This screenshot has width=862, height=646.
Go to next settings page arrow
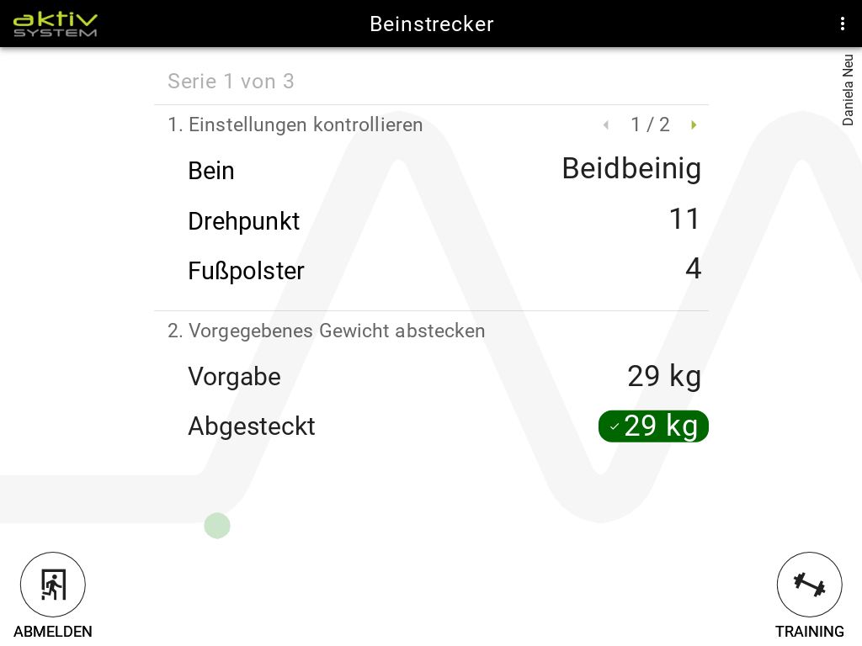click(694, 125)
